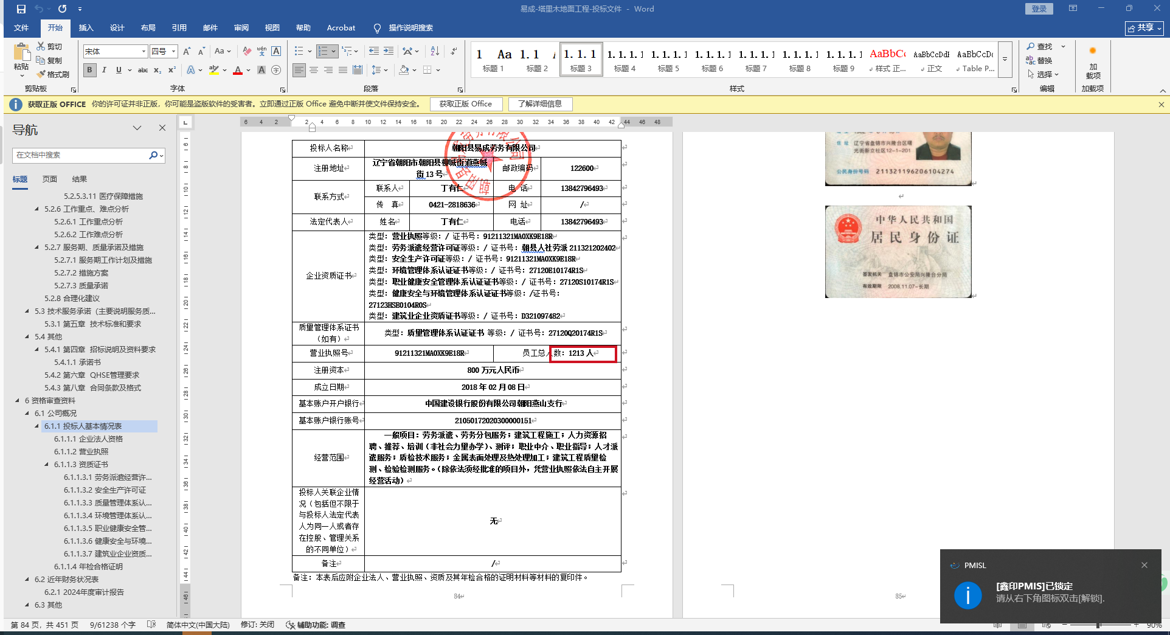
Task: Open the 插入 ribbon tab
Action: click(86, 28)
